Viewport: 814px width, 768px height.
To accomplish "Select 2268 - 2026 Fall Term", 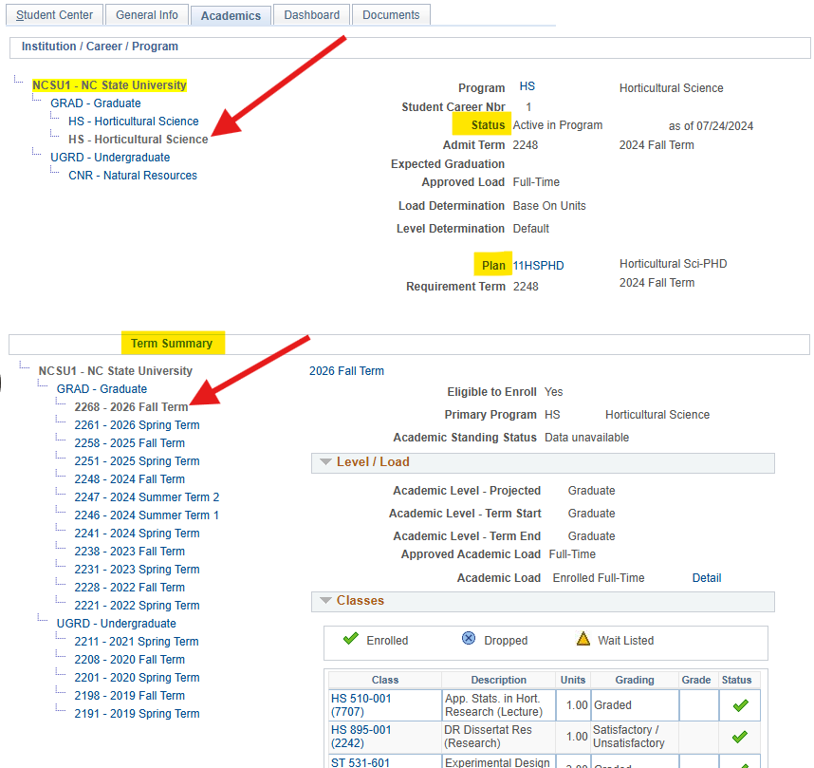I will point(131,407).
